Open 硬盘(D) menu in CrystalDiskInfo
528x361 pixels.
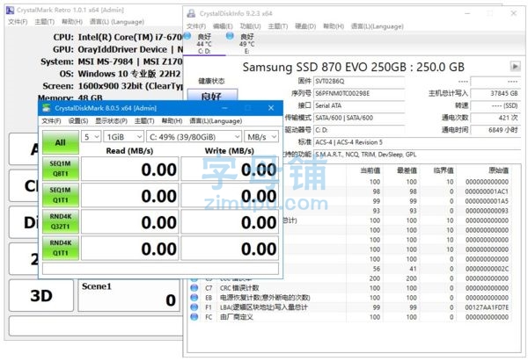[x=305, y=26]
